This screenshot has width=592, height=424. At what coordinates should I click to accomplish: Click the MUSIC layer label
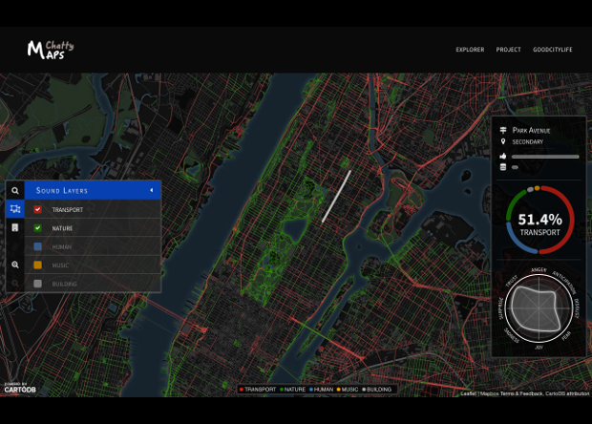tap(60, 265)
